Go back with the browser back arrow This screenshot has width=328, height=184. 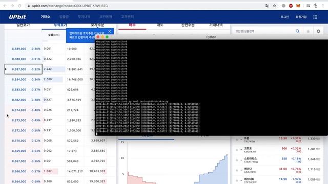[x=5, y=6]
